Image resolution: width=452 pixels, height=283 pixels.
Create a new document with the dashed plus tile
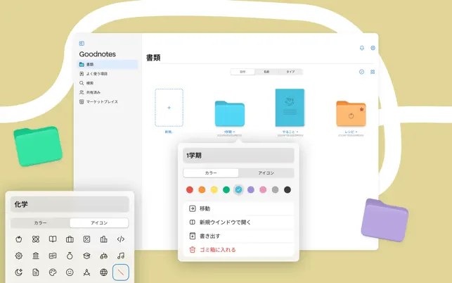coord(169,108)
